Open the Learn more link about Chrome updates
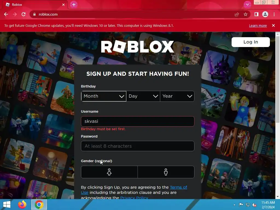The width and height of the screenshot is (280, 210). (258, 25)
